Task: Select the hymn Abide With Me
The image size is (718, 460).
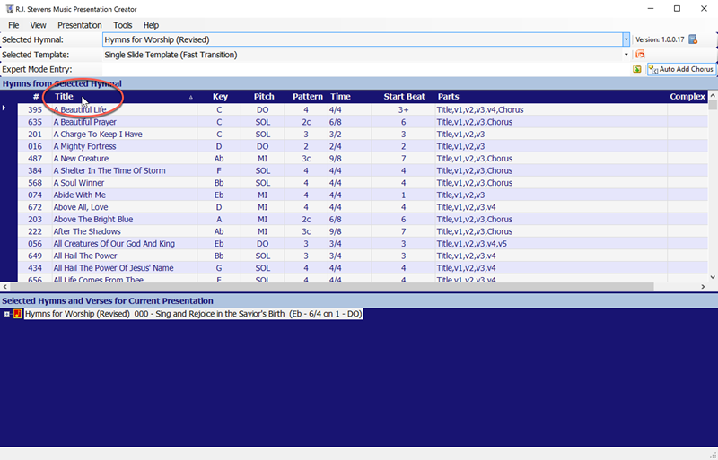Action: click(x=79, y=195)
